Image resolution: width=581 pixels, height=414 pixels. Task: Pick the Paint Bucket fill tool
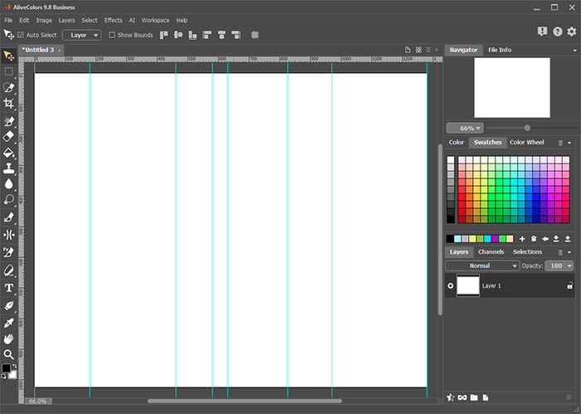point(8,153)
